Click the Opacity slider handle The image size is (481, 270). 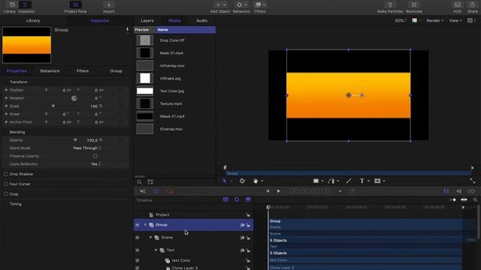(x=75, y=140)
